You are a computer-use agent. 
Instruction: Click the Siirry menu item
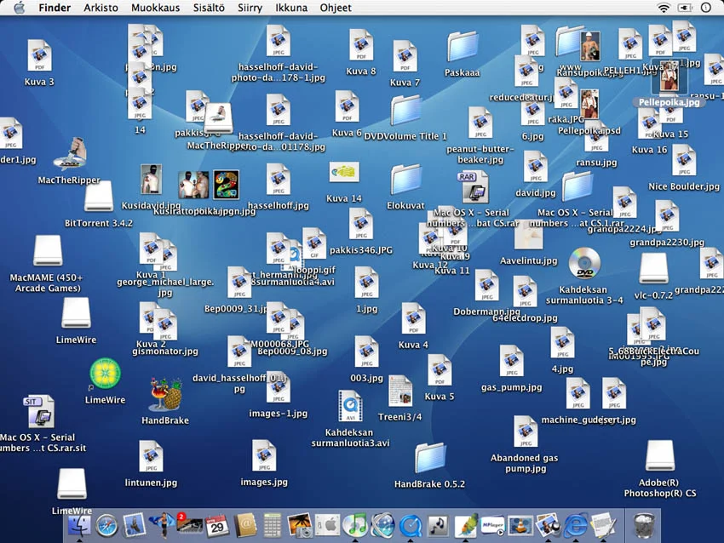point(250,8)
